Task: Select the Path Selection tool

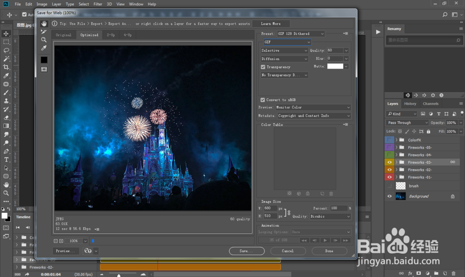Action: pyautogui.click(x=6, y=168)
